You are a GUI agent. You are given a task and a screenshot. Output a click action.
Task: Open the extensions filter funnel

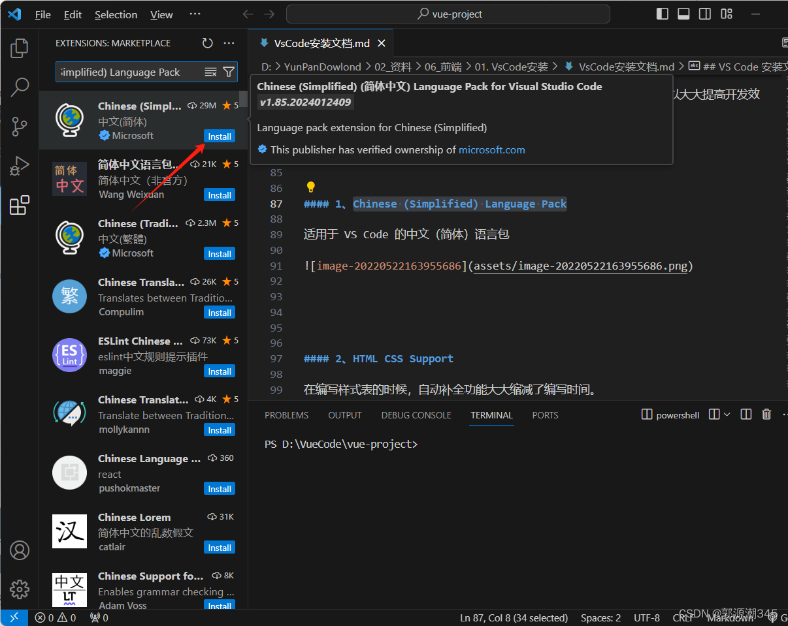click(229, 72)
